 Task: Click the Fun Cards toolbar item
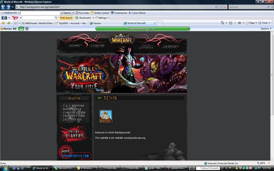82,13
